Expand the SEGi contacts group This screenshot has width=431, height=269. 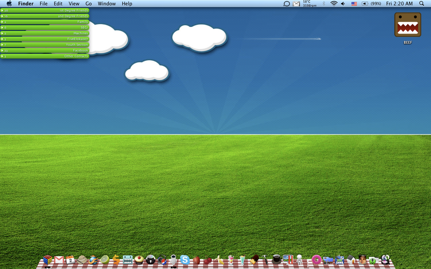[45, 28]
